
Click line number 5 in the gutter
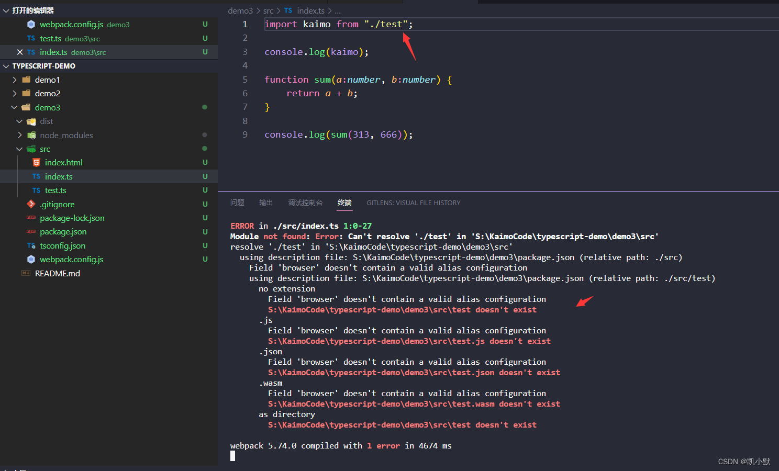point(245,80)
